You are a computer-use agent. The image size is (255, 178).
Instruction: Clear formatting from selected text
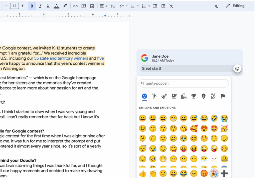tap(171, 6)
